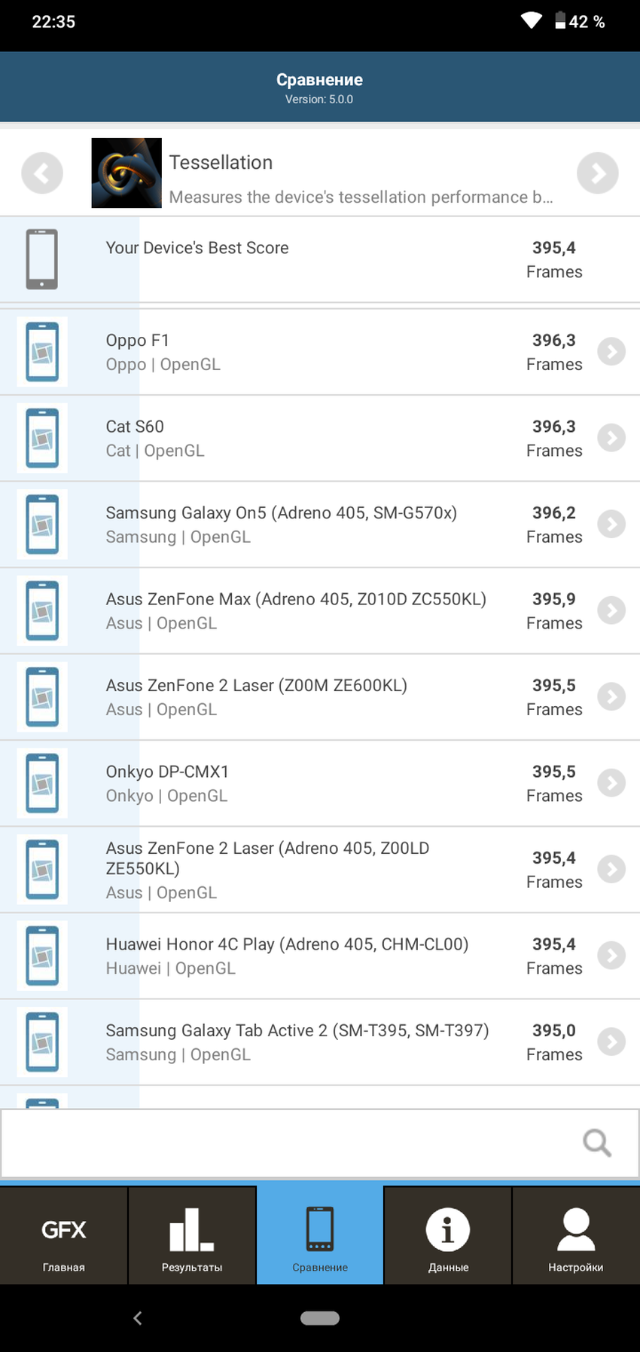Tap the search magnifier icon
The height and width of the screenshot is (1352, 640).
pos(596,1142)
